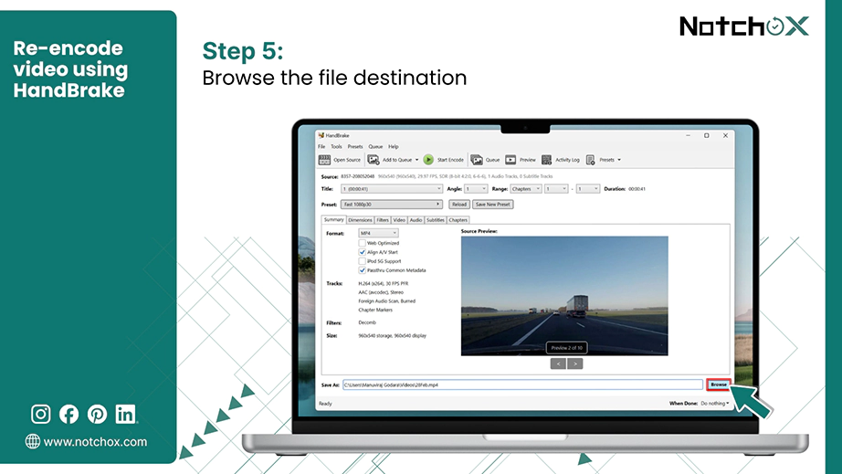Enable iPod 5G Support checkbox
The width and height of the screenshot is (842, 474).
click(362, 261)
